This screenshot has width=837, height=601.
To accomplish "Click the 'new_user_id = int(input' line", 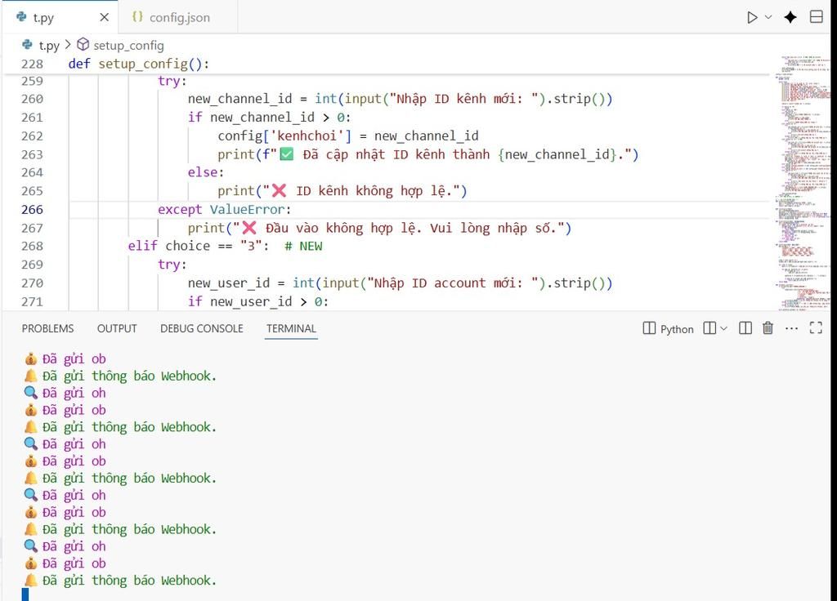I will (x=400, y=283).
